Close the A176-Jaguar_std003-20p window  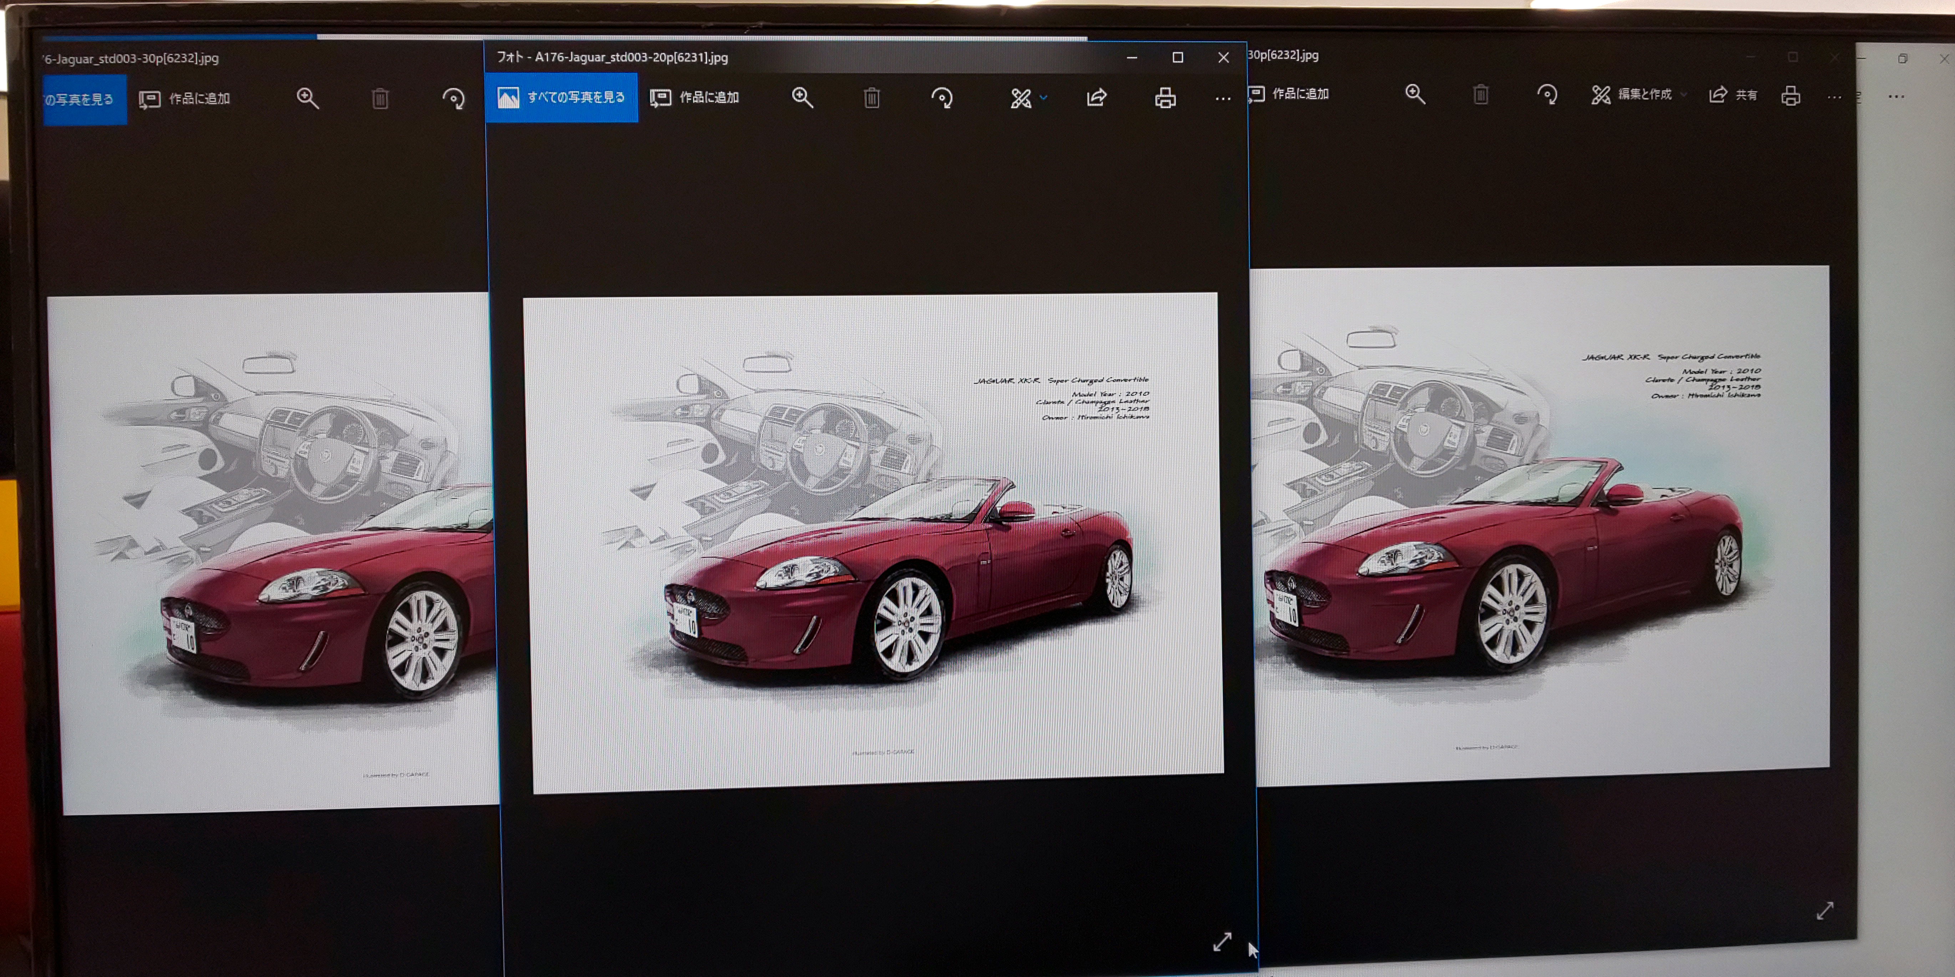pos(1223,58)
